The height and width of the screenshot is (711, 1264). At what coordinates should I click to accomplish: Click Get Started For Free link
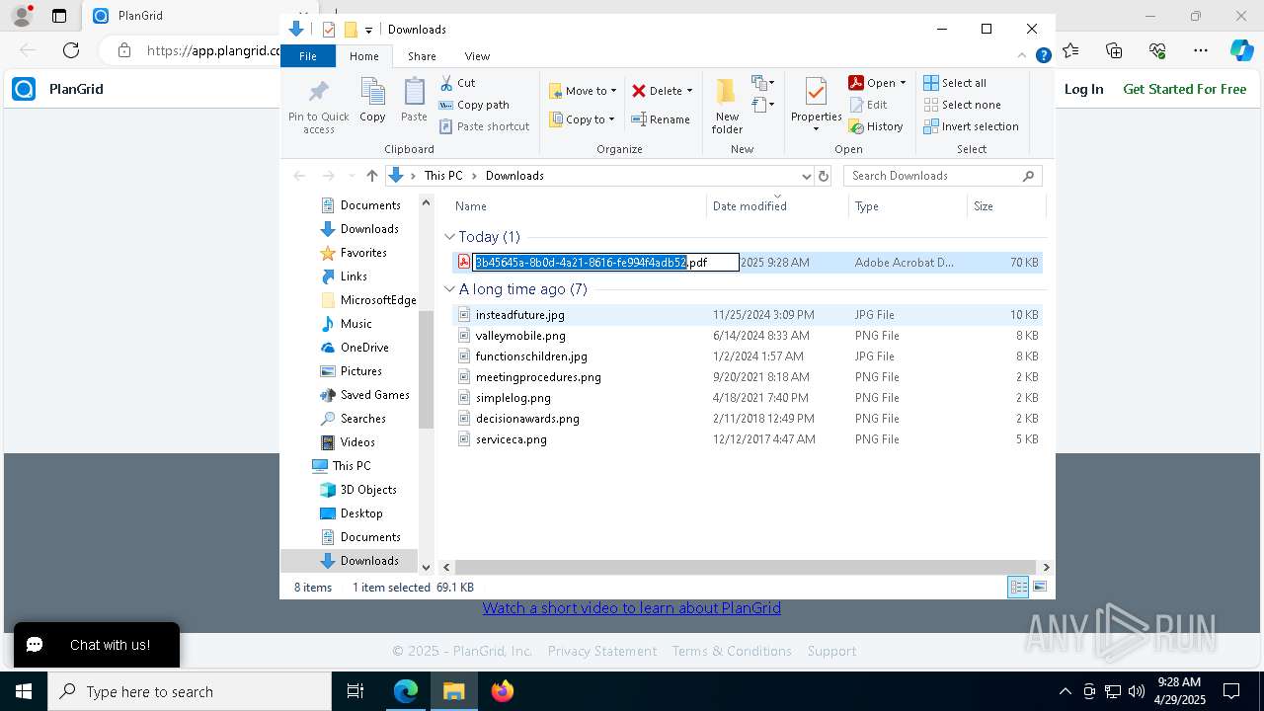pos(1184,89)
